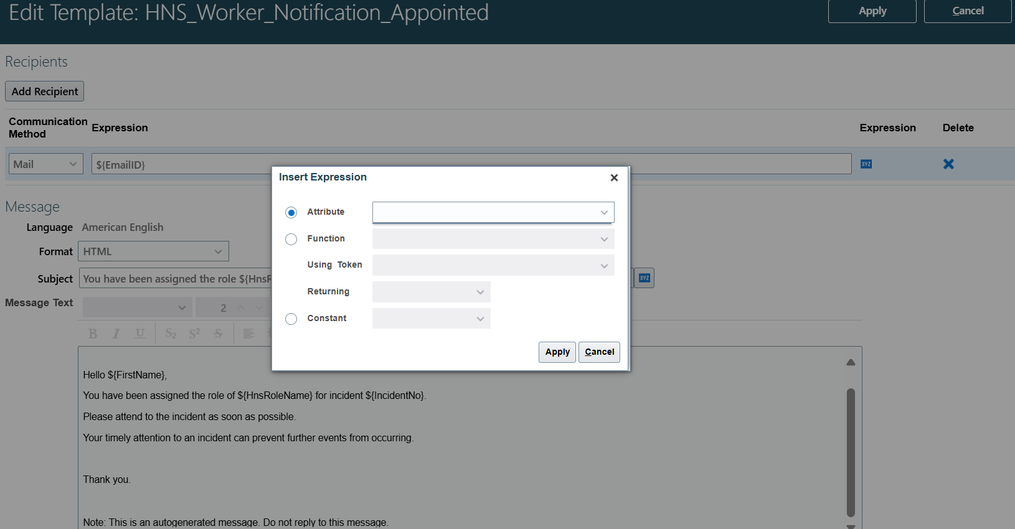Select the Constant radio button
1015x529 pixels.
pyautogui.click(x=291, y=319)
